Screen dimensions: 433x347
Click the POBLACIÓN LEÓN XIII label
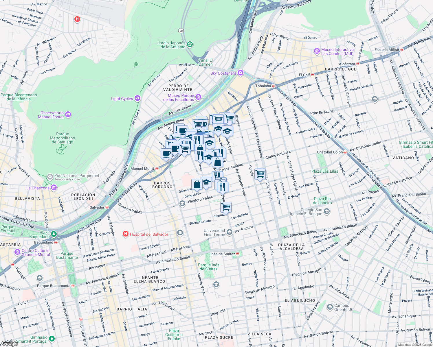(x=83, y=197)
